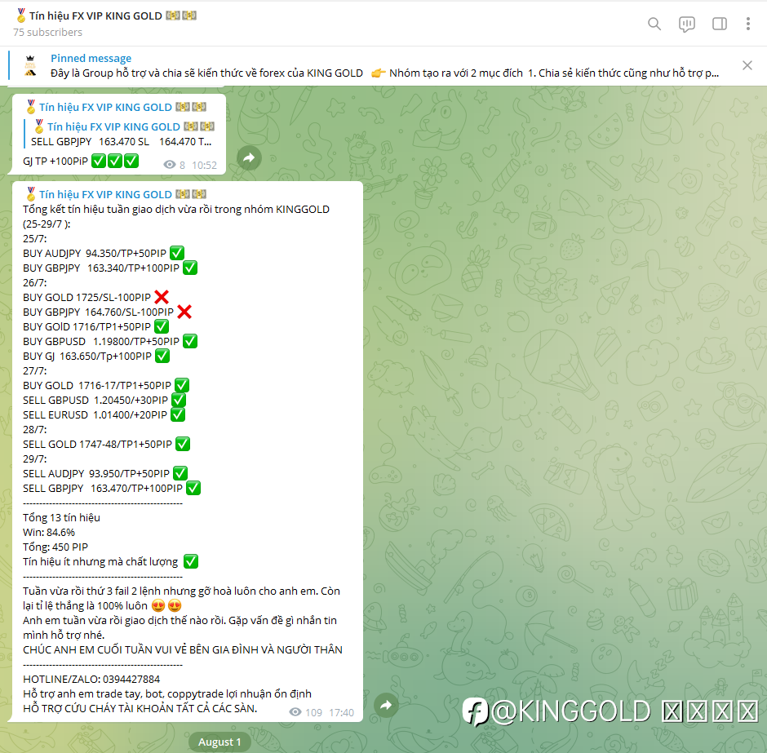Click the August 1 date badge
This screenshot has width=767, height=753.
pyautogui.click(x=219, y=742)
